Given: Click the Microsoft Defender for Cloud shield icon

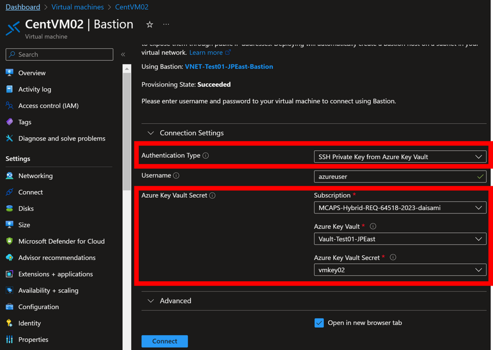Looking at the screenshot, I should [x=9, y=241].
